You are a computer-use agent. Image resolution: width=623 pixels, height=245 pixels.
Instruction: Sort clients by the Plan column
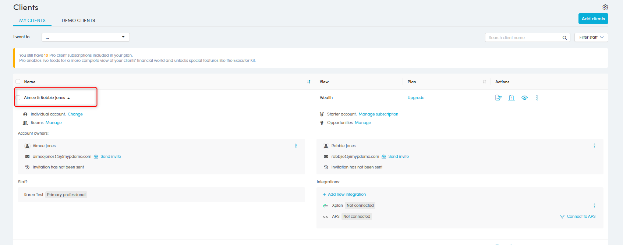[x=484, y=82]
